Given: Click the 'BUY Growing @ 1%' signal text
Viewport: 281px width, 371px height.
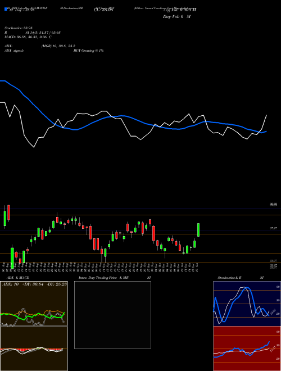Looking at the screenshot, I should point(88,51).
